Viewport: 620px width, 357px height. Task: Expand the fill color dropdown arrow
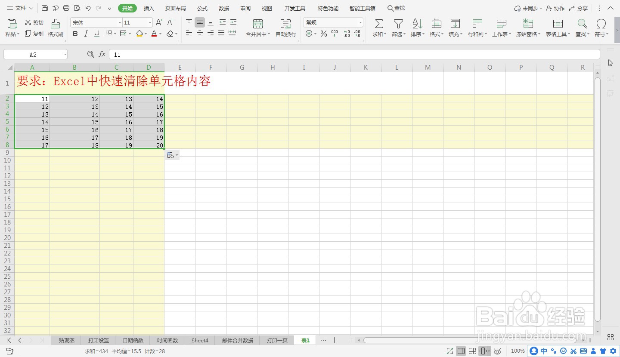click(146, 34)
